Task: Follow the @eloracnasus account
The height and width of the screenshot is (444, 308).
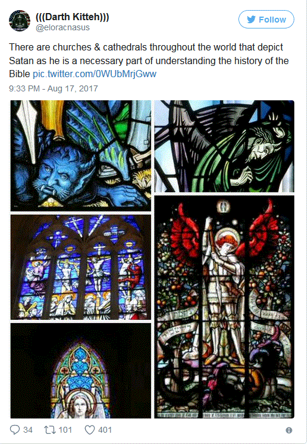Action: [x=266, y=20]
